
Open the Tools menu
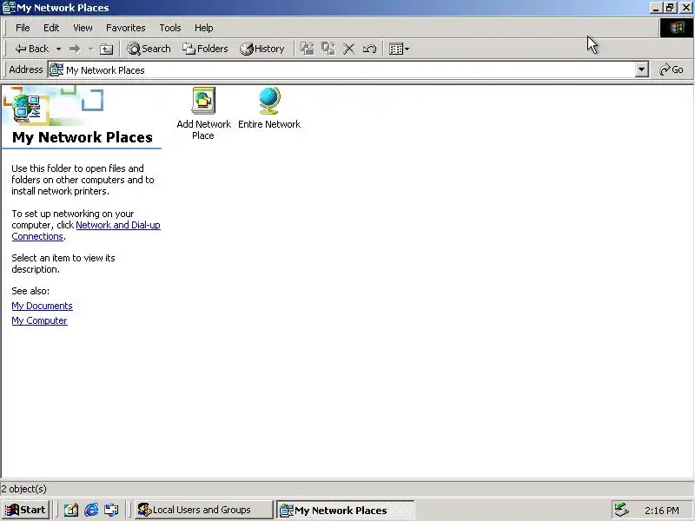pos(170,28)
